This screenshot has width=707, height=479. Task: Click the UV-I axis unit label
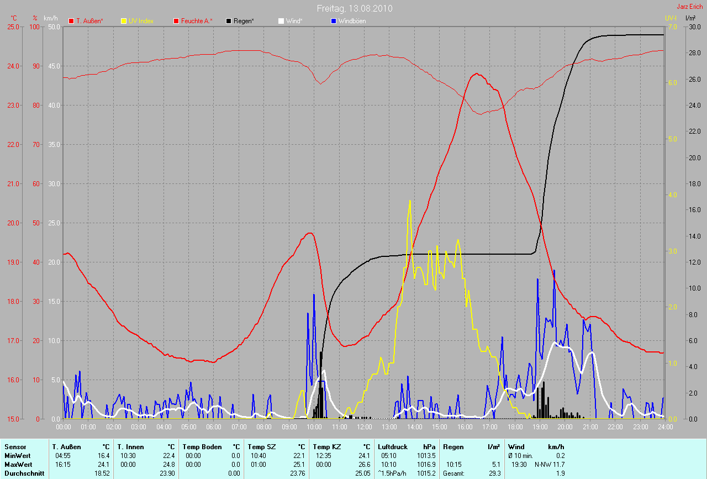[671, 18]
